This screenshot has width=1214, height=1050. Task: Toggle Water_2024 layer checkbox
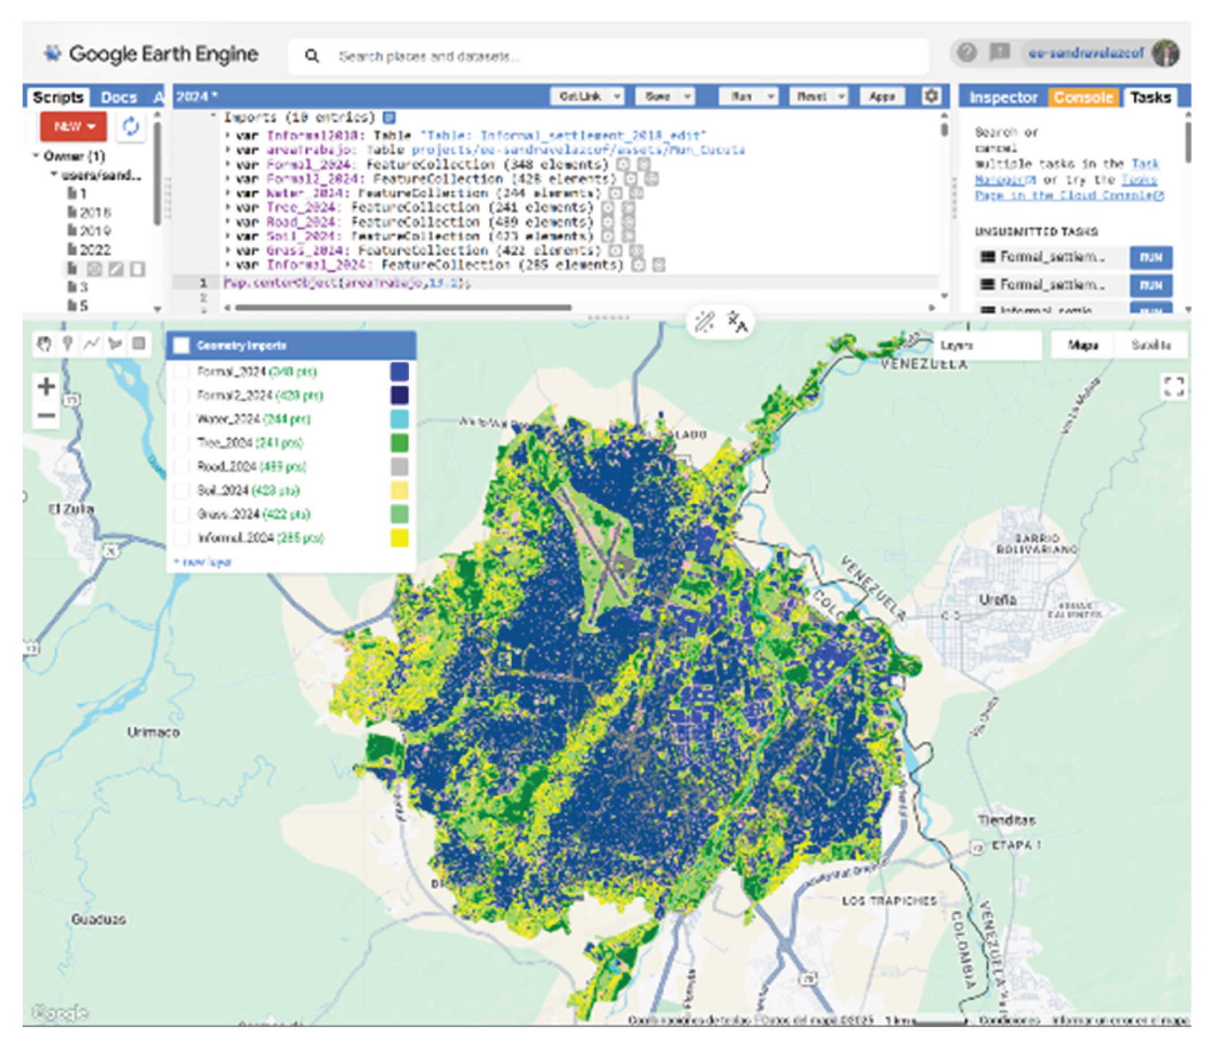[182, 419]
